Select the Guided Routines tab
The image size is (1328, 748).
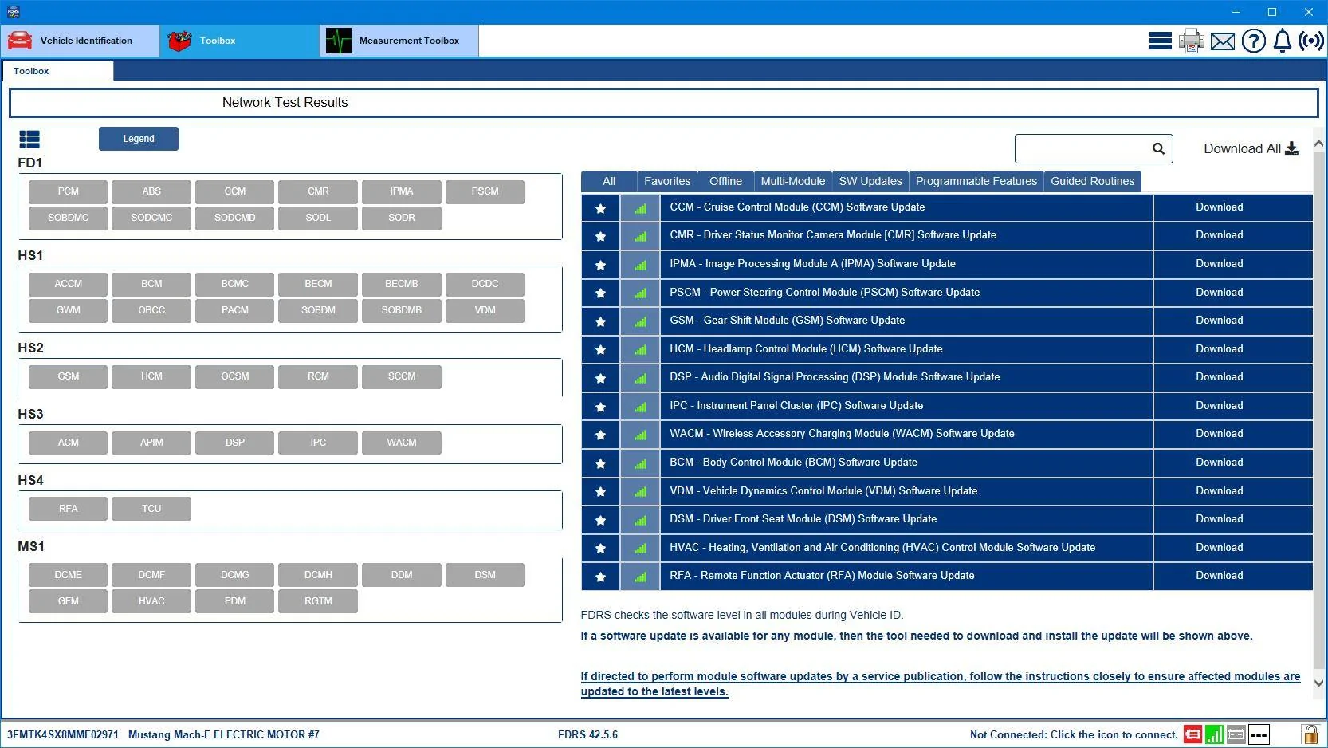point(1092,182)
